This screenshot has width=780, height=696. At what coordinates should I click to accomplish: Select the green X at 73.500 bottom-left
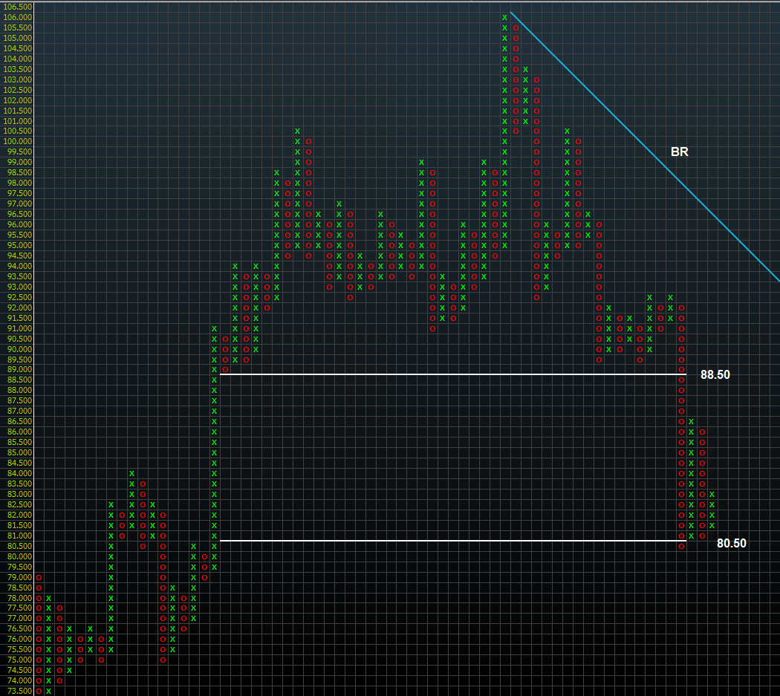[x=49, y=691]
